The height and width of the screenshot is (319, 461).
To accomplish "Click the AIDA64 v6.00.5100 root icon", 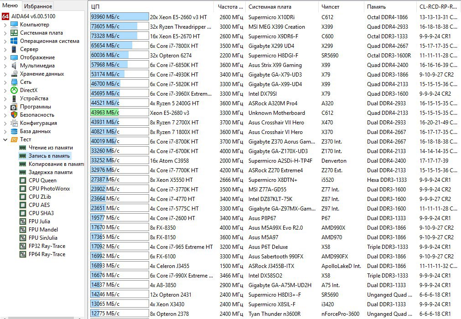I will [5, 16].
